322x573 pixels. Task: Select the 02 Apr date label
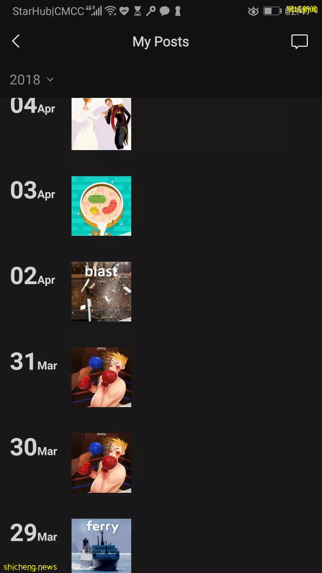pos(33,276)
